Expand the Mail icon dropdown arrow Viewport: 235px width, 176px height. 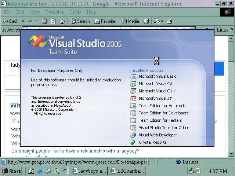pos(162,21)
